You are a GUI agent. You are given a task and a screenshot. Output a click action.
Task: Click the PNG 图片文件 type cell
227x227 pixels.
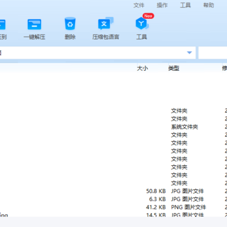pyautogui.click(x=189, y=207)
